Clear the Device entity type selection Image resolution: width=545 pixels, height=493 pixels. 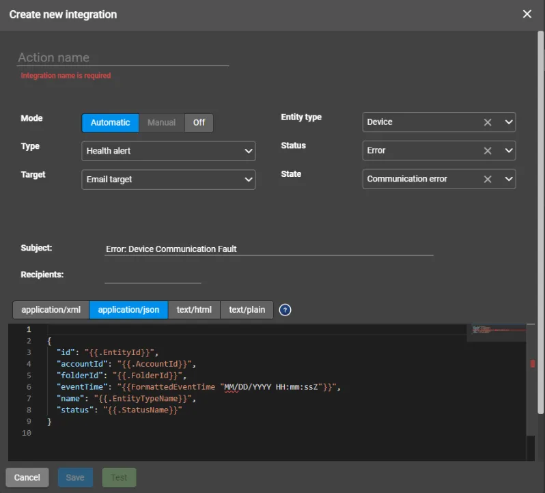pyautogui.click(x=488, y=122)
